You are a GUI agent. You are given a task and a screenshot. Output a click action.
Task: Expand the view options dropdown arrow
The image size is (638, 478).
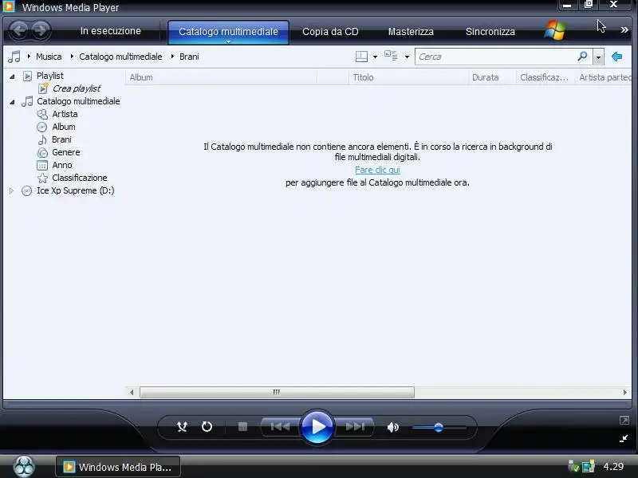407,57
